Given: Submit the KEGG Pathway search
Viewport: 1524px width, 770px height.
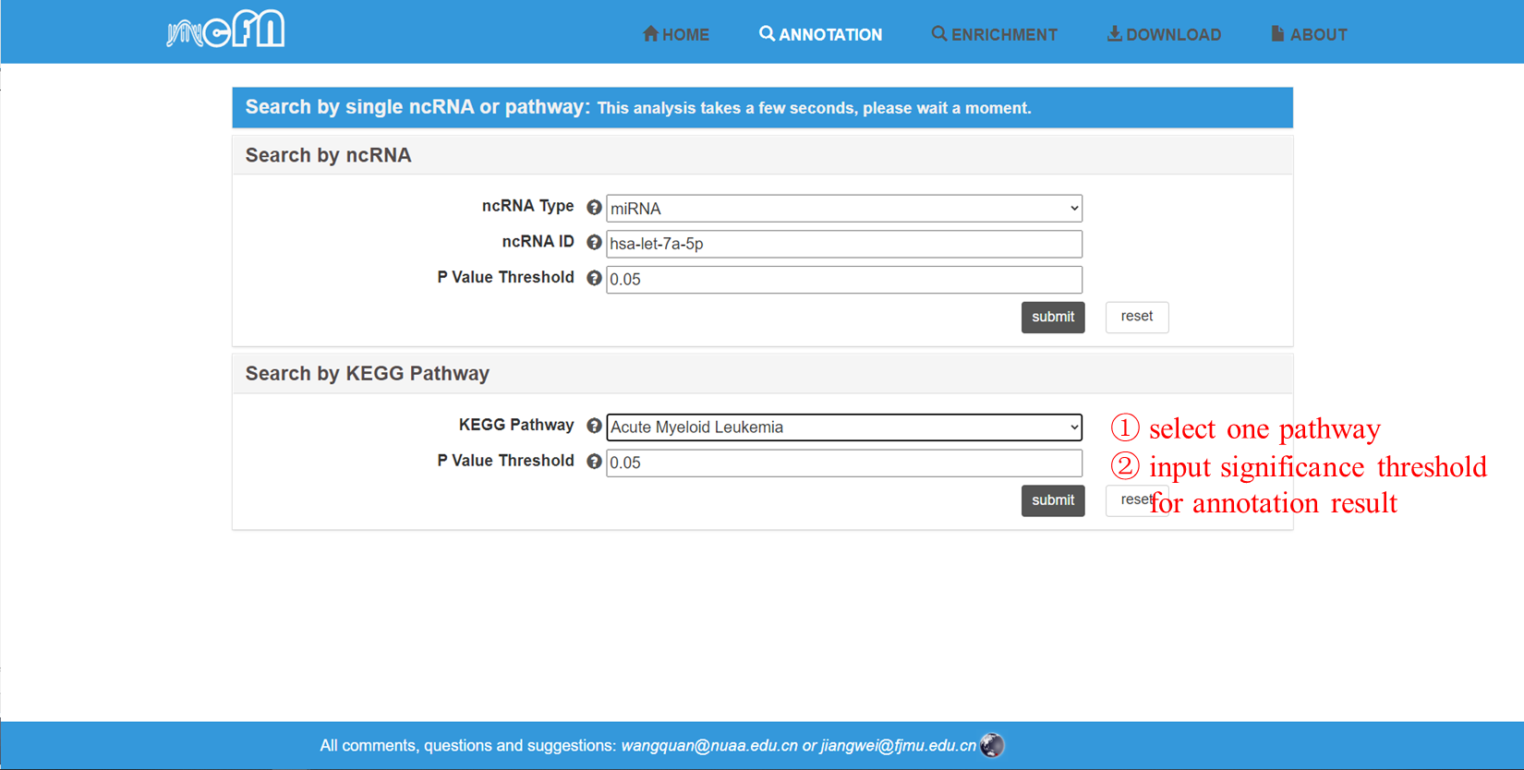Looking at the screenshot, I should (x=1052, y=500).
